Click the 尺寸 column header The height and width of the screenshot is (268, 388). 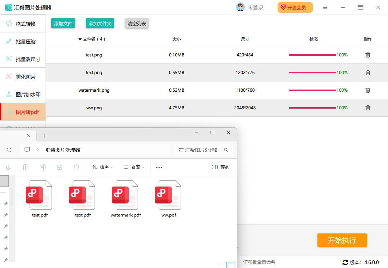click(245, 39)
